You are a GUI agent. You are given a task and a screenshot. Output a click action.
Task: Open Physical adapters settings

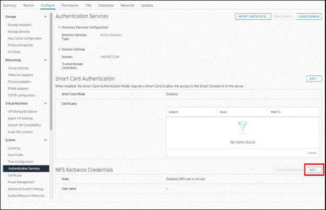[19, 82]
